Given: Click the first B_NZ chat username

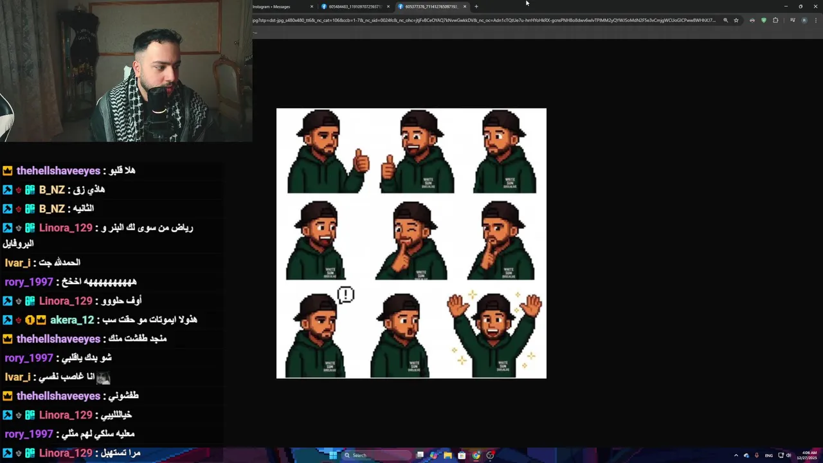Looking at the screenshot, I should tap(52, 190).
